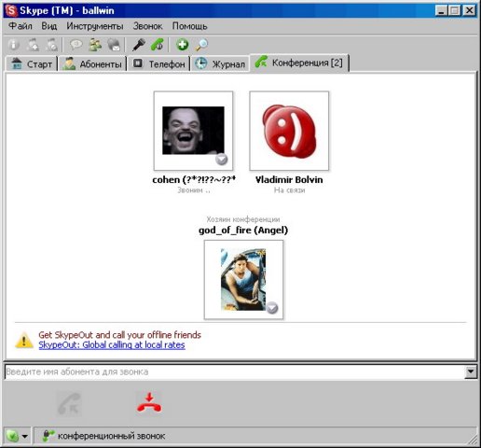This screenshot has width=481, height=448.
Task: Open the Звонок menu
Action: (x=147, y=26)
